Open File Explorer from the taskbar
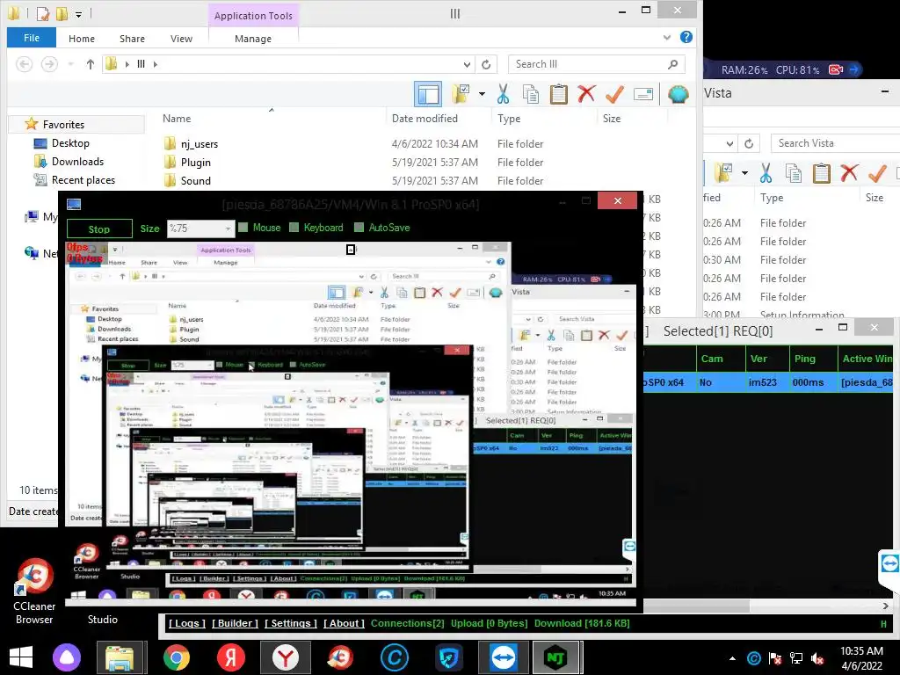The width and height of the screenshot is (900, 675). pos(120,657)
